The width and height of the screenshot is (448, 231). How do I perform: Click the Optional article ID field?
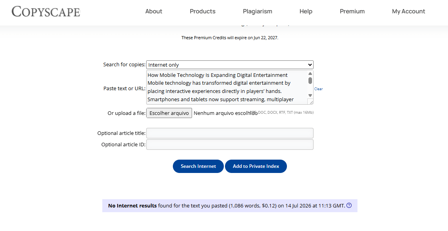click(230, 144)
